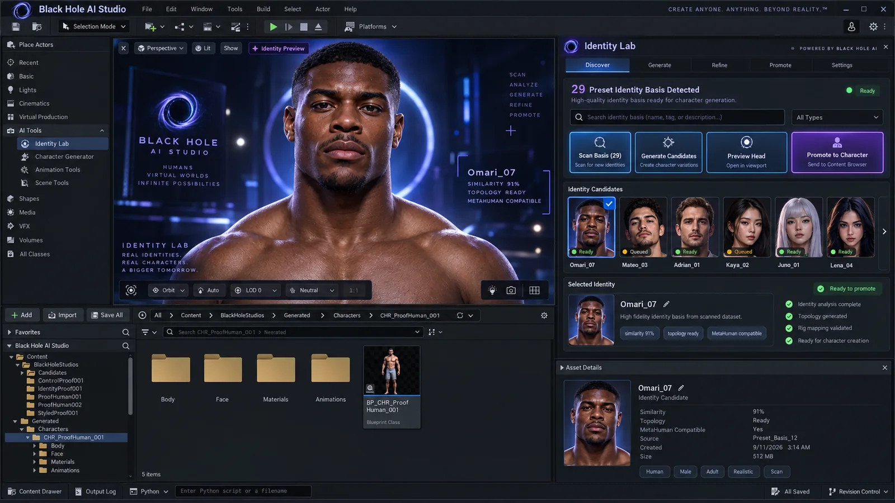Image resolution: width=895 pixels, height=503 pixels.
Task: Open the top-right settings gear
Action: click(x=873, y=26)
